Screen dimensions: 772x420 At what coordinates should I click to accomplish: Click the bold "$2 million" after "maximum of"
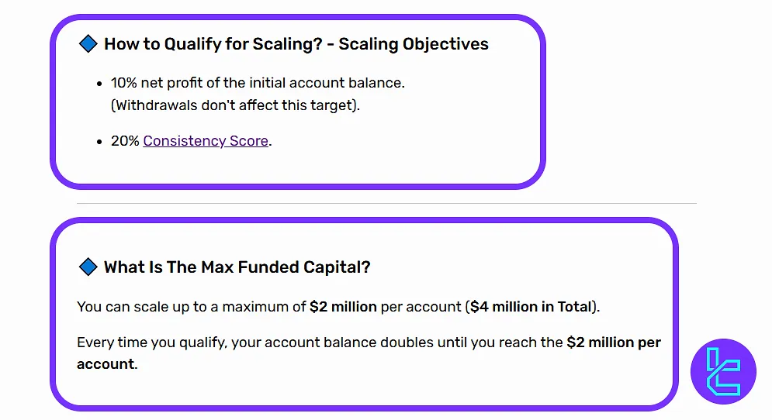tap(343, 307)
